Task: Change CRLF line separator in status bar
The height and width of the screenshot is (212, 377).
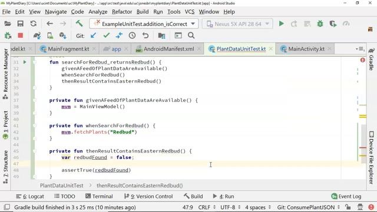Action: pyautogui.click(x=207, y=207)
